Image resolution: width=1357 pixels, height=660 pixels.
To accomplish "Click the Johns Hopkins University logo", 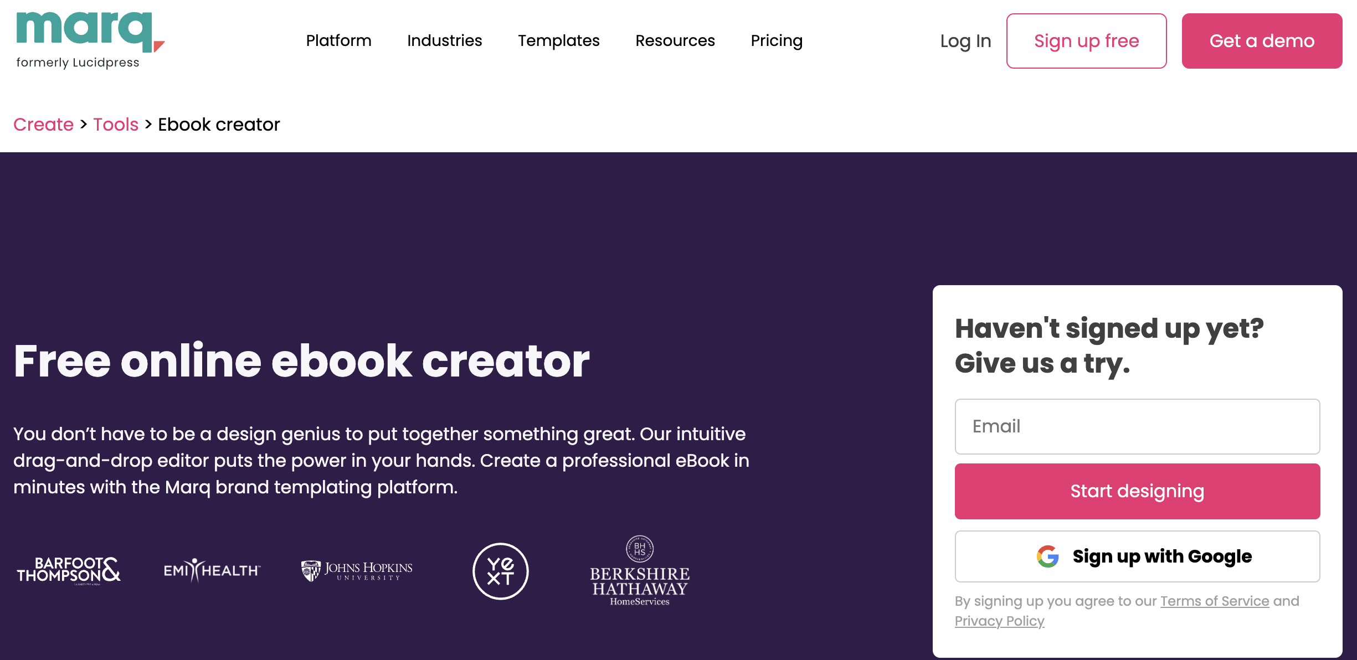I will 357,570.
